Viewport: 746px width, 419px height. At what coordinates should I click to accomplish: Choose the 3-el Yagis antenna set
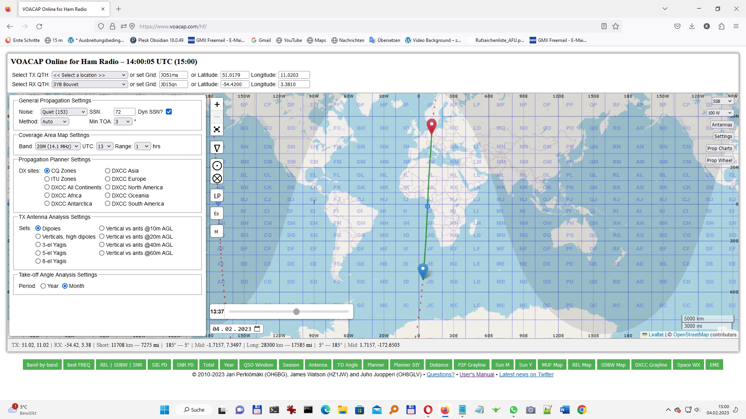[x=38, y=245]
